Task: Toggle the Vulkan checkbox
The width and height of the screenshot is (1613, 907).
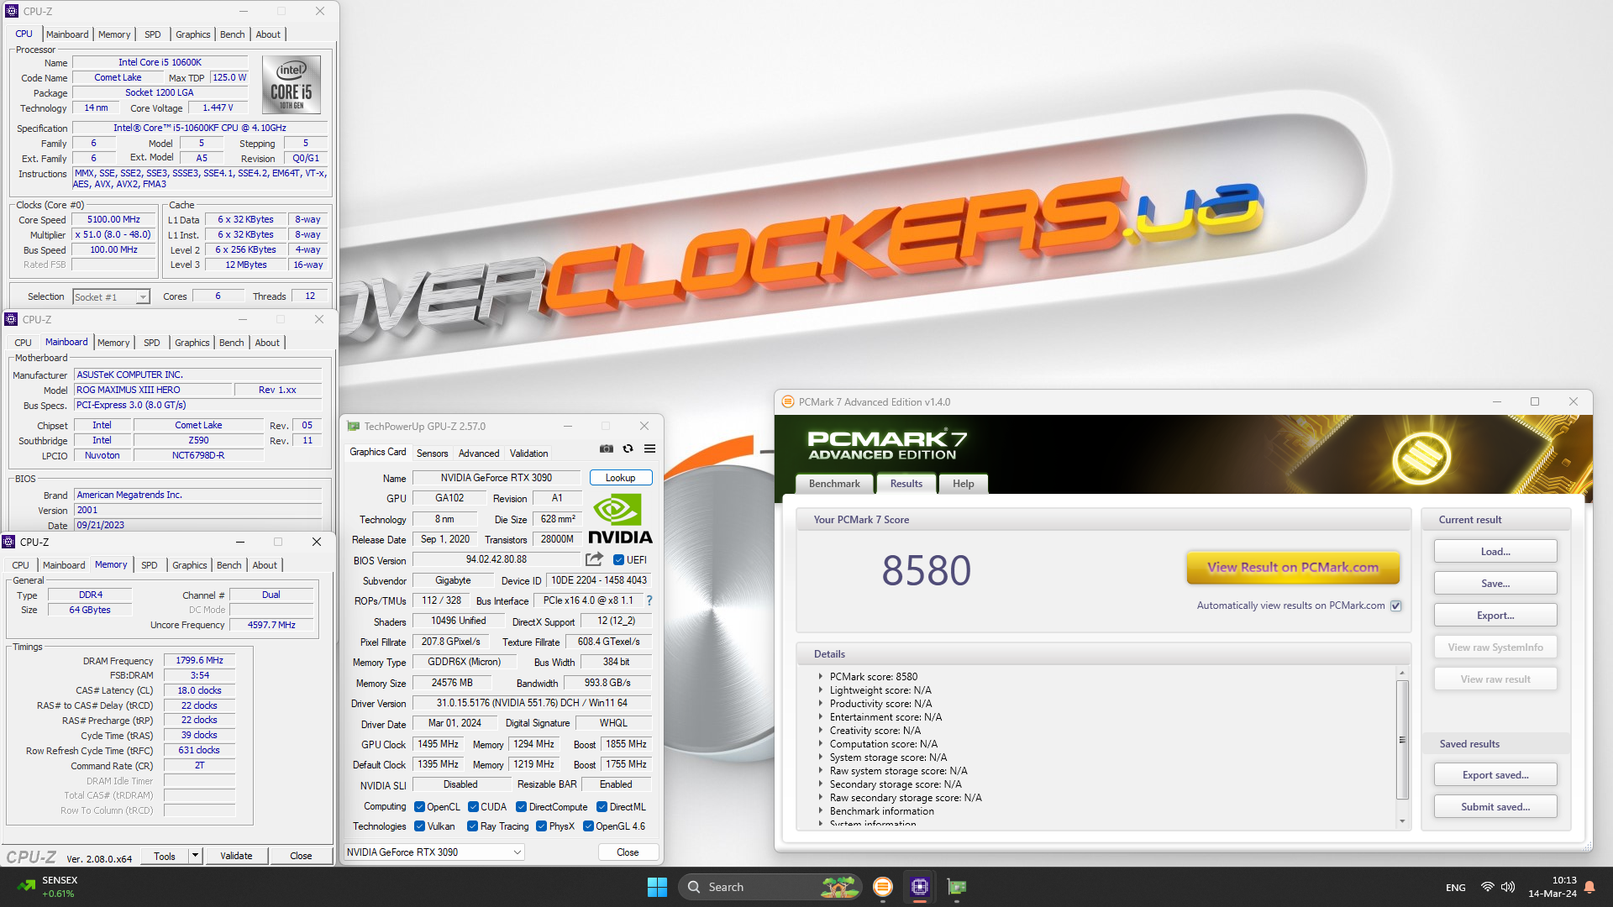Action: [419, 826]
